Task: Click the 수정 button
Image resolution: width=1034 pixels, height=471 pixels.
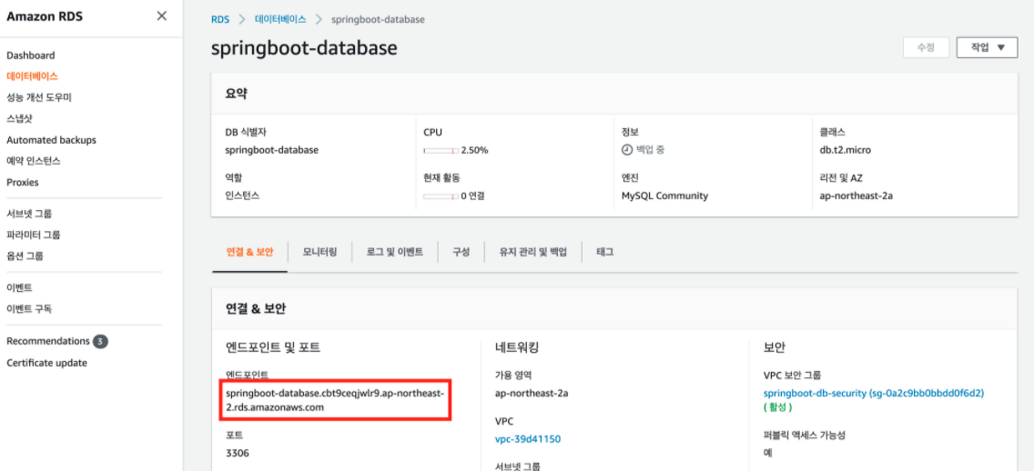Action: (926, 47)
